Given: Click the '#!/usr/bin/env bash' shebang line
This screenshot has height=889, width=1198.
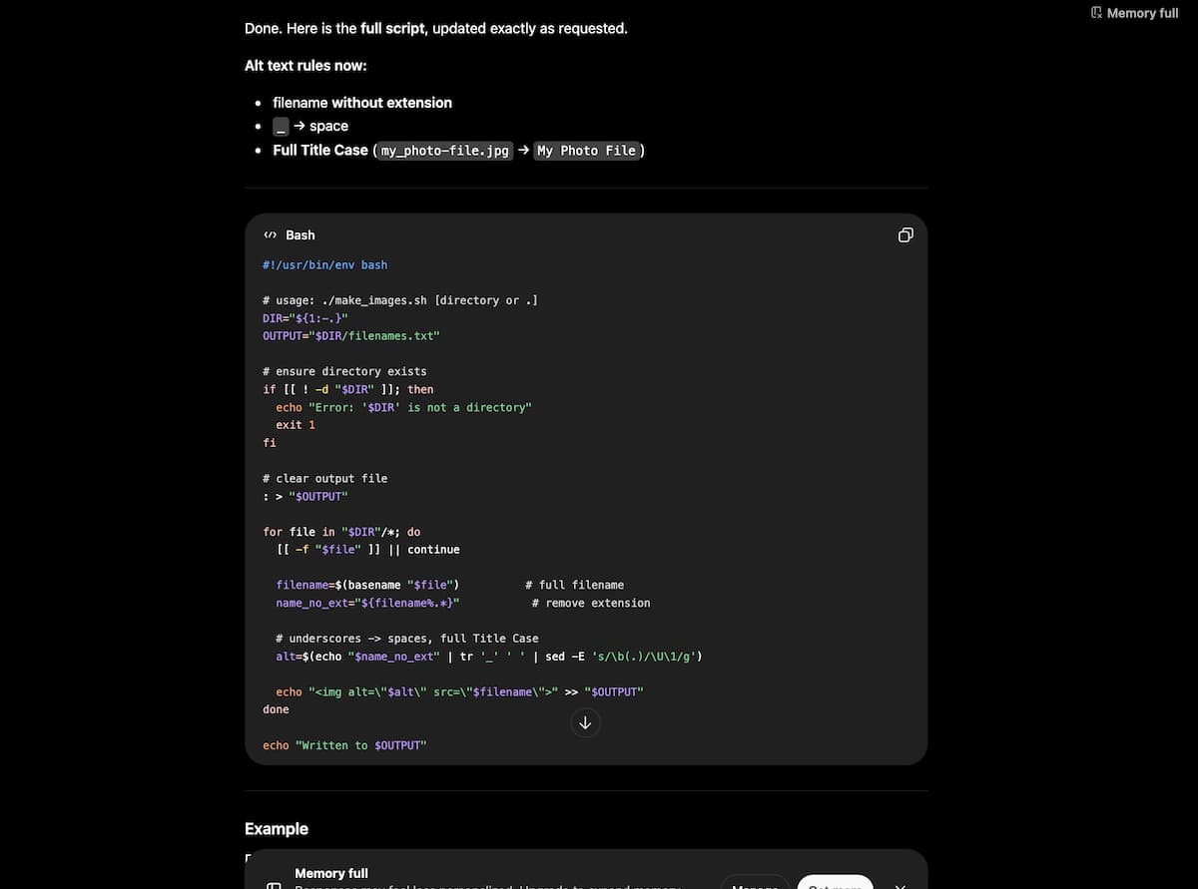Looking at the screenshot, I should pos(324,265).
